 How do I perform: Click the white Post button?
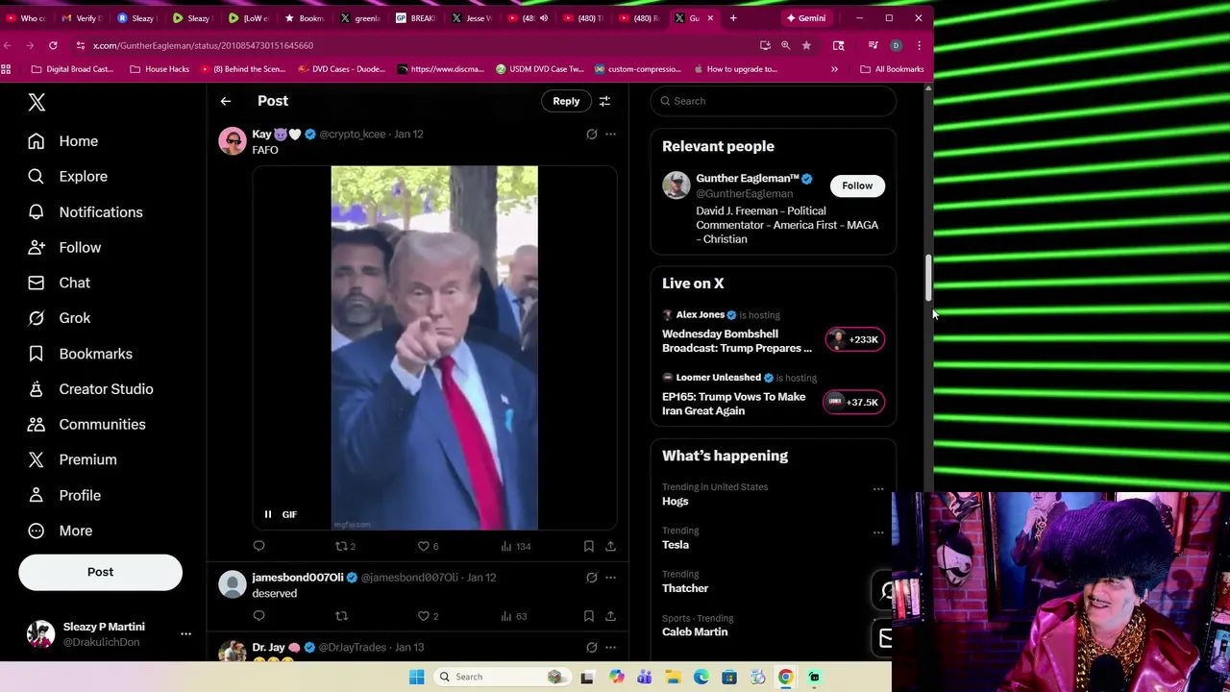[100, 572]
